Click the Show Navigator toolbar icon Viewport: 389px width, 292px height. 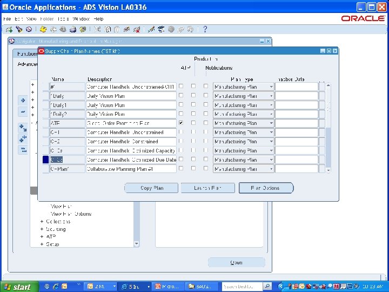[x=29, y=29]
